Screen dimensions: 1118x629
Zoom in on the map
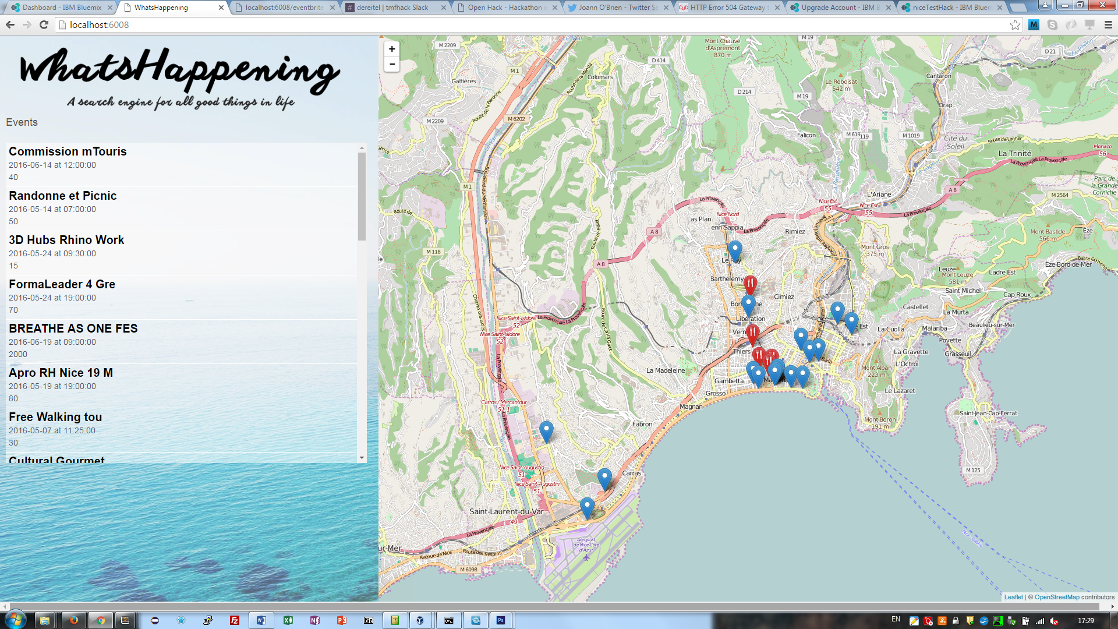tap(392, 49)
